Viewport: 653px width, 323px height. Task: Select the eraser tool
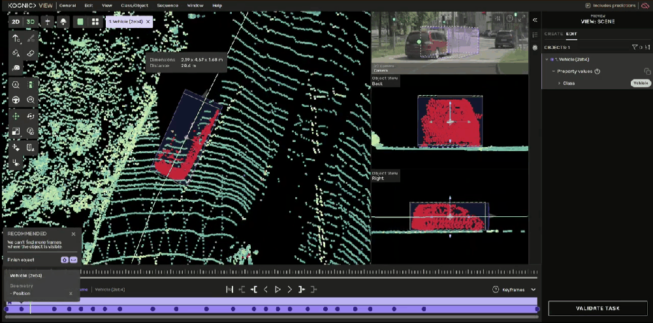(31, 53)
